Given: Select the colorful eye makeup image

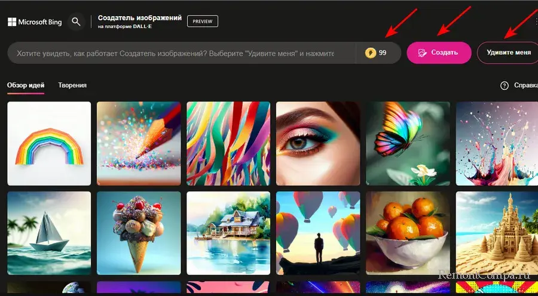Looking at the screenshot, I should point(318,143).
